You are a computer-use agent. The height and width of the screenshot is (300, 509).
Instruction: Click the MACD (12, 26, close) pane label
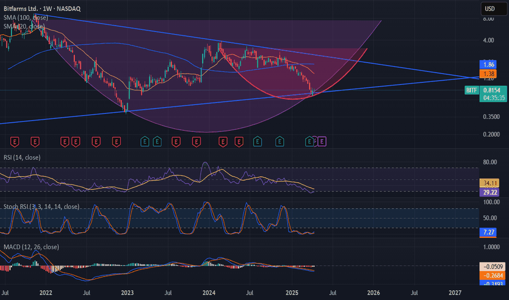tap(31, 247)
